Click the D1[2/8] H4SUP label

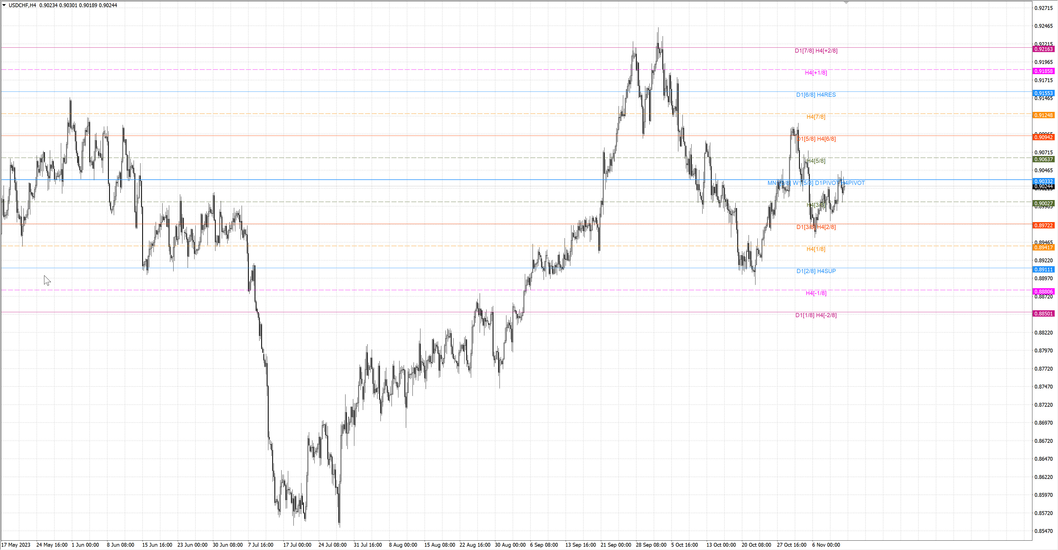pyautogui.click(x=816, y=271)
